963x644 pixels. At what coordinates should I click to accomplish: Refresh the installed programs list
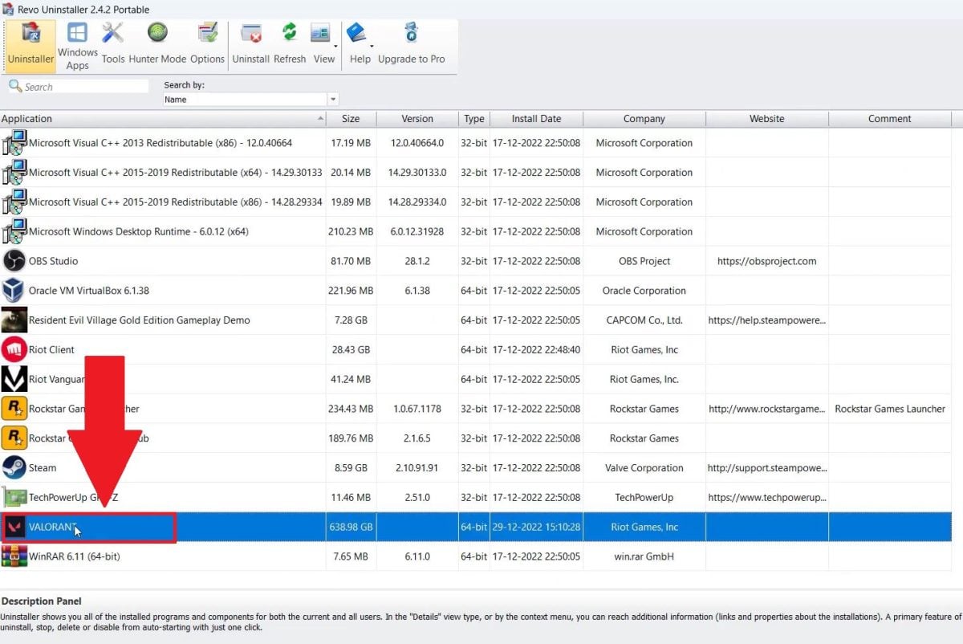click(290, 46)
